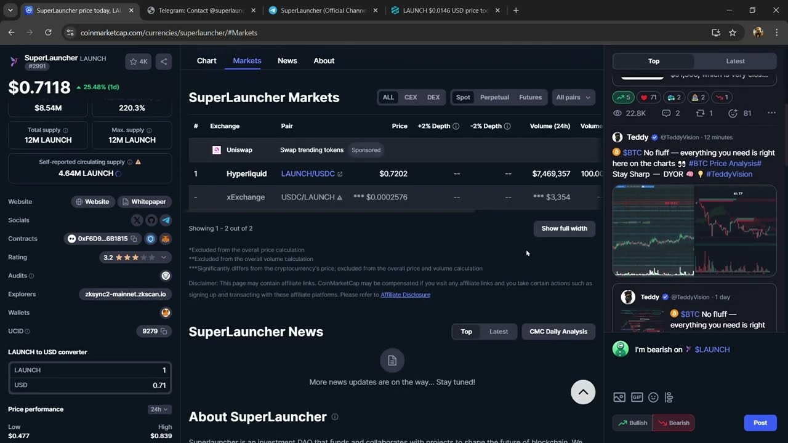Edit the LAUNCH amount in the converter
The image size is (788, 443).
coord(90,370)
